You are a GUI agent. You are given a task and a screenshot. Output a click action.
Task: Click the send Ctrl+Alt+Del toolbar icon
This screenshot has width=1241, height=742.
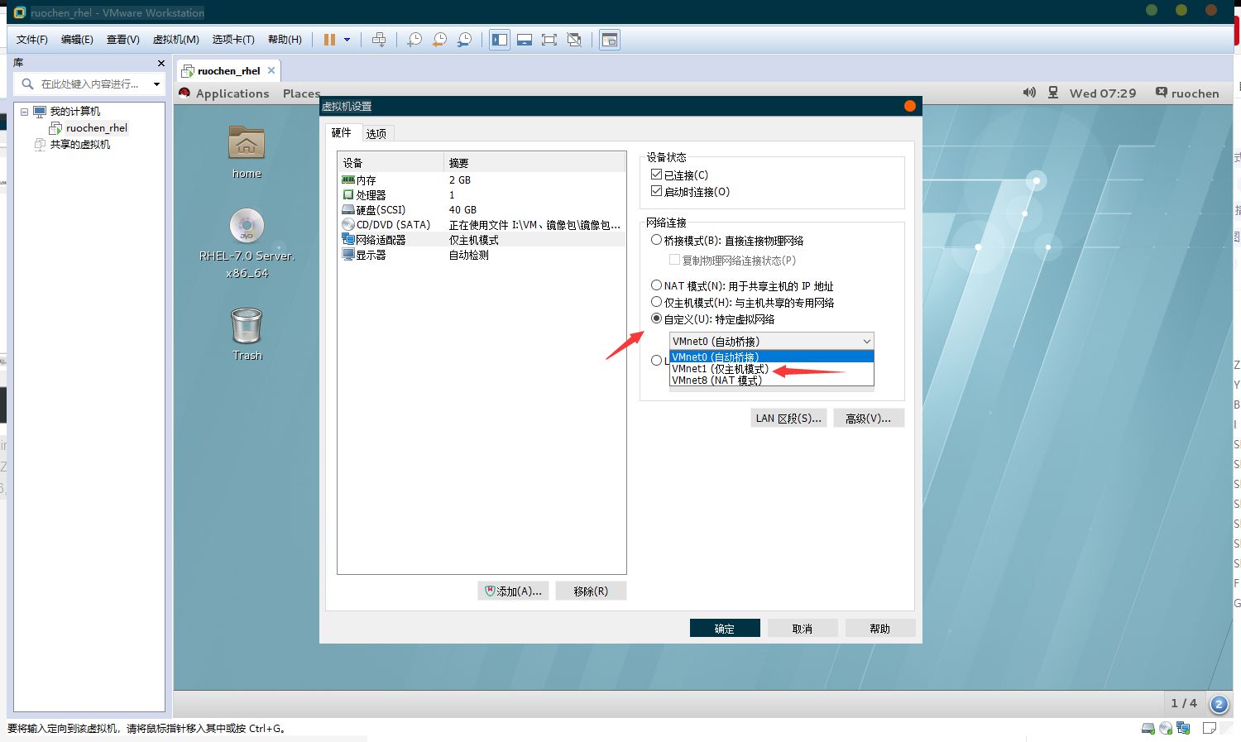click(x=379, y=40)
